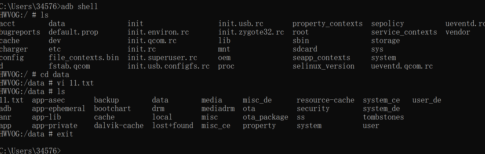
Task: Click the ota_package directory name
Action: (x=265, y=117)
